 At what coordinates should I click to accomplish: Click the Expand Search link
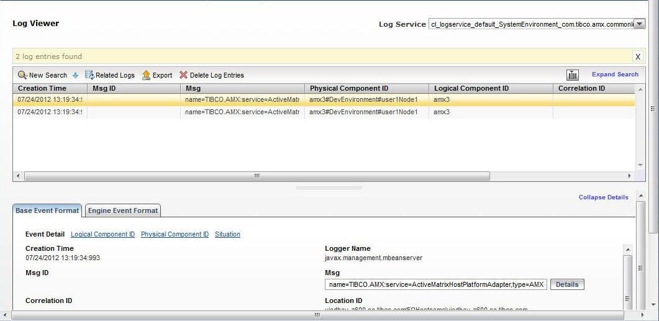615,75
